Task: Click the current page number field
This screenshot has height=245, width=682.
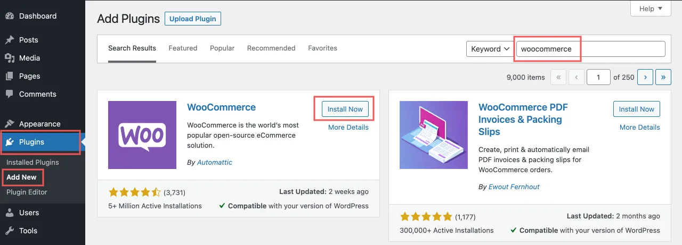Action: (598, 77)
